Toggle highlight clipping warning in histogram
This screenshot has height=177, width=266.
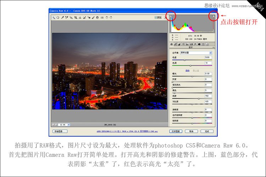(214, 16)
